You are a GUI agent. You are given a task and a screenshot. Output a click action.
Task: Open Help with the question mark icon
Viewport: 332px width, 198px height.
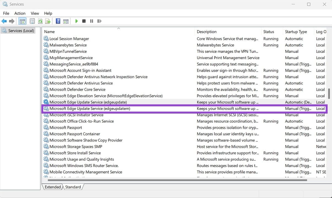(x=58, y=21)
